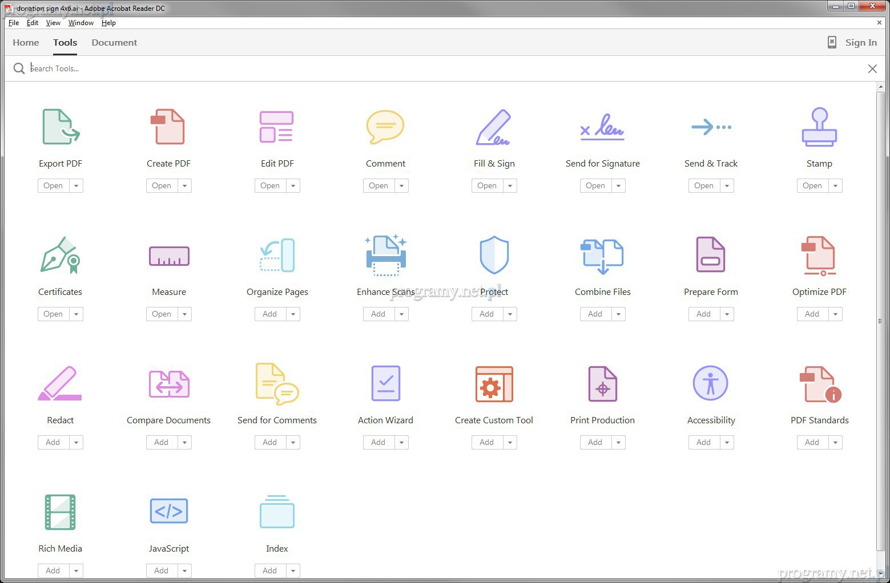Click the Sign In link

pos(860,43)
